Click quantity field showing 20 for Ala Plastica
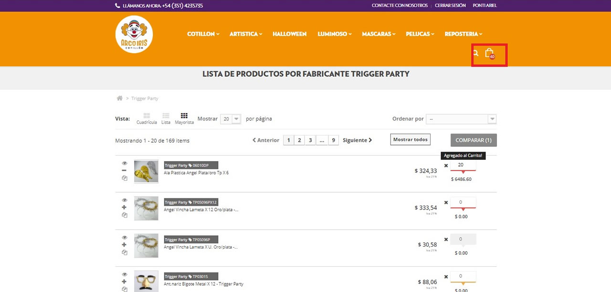The image size is (611, 292). point(463,165)
